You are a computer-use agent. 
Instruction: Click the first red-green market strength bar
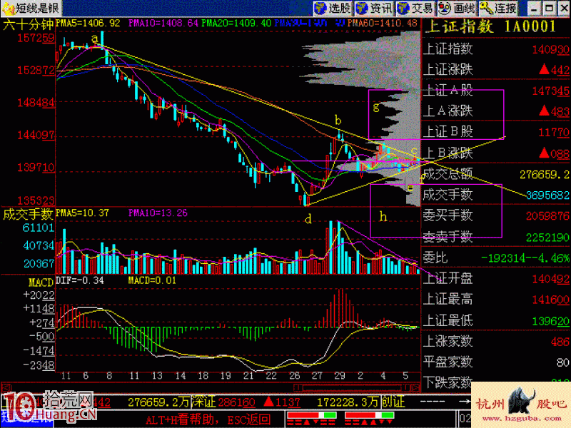pyautogui.click(x=312, y=415)
